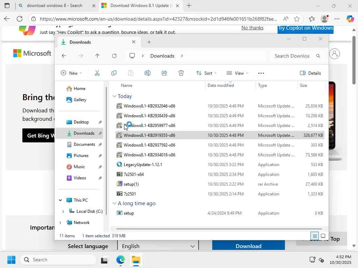Switch to large thumbnails view icon in status bar
This screenshot has width=358, height=268.
click(x=323, y=236)
